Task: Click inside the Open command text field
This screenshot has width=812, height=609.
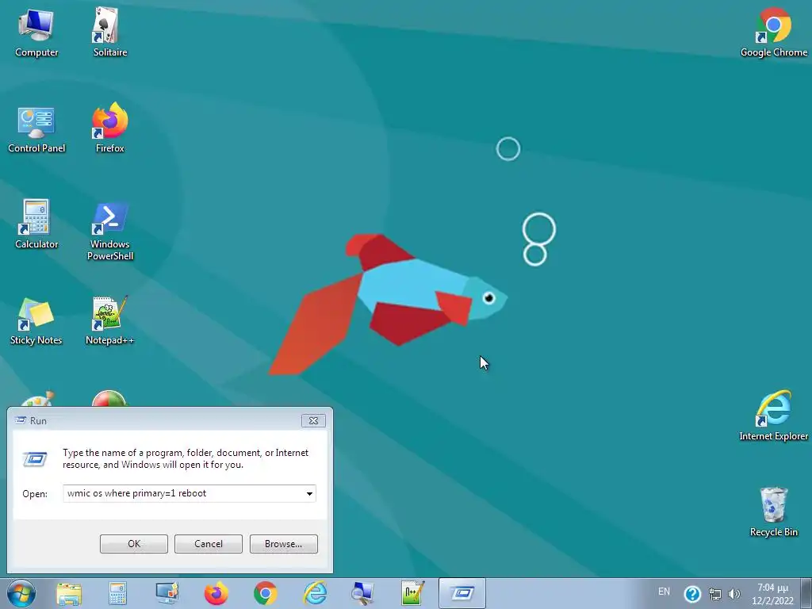Action: (183, 493)
